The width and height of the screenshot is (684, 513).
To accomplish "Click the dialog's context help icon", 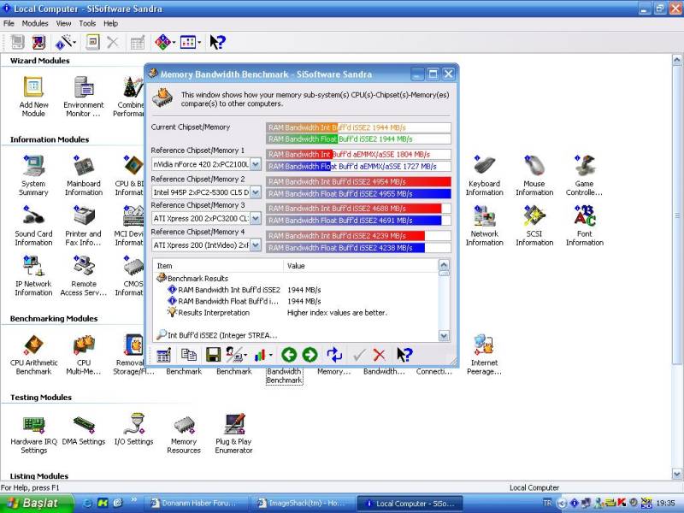I will pos(404,355).
